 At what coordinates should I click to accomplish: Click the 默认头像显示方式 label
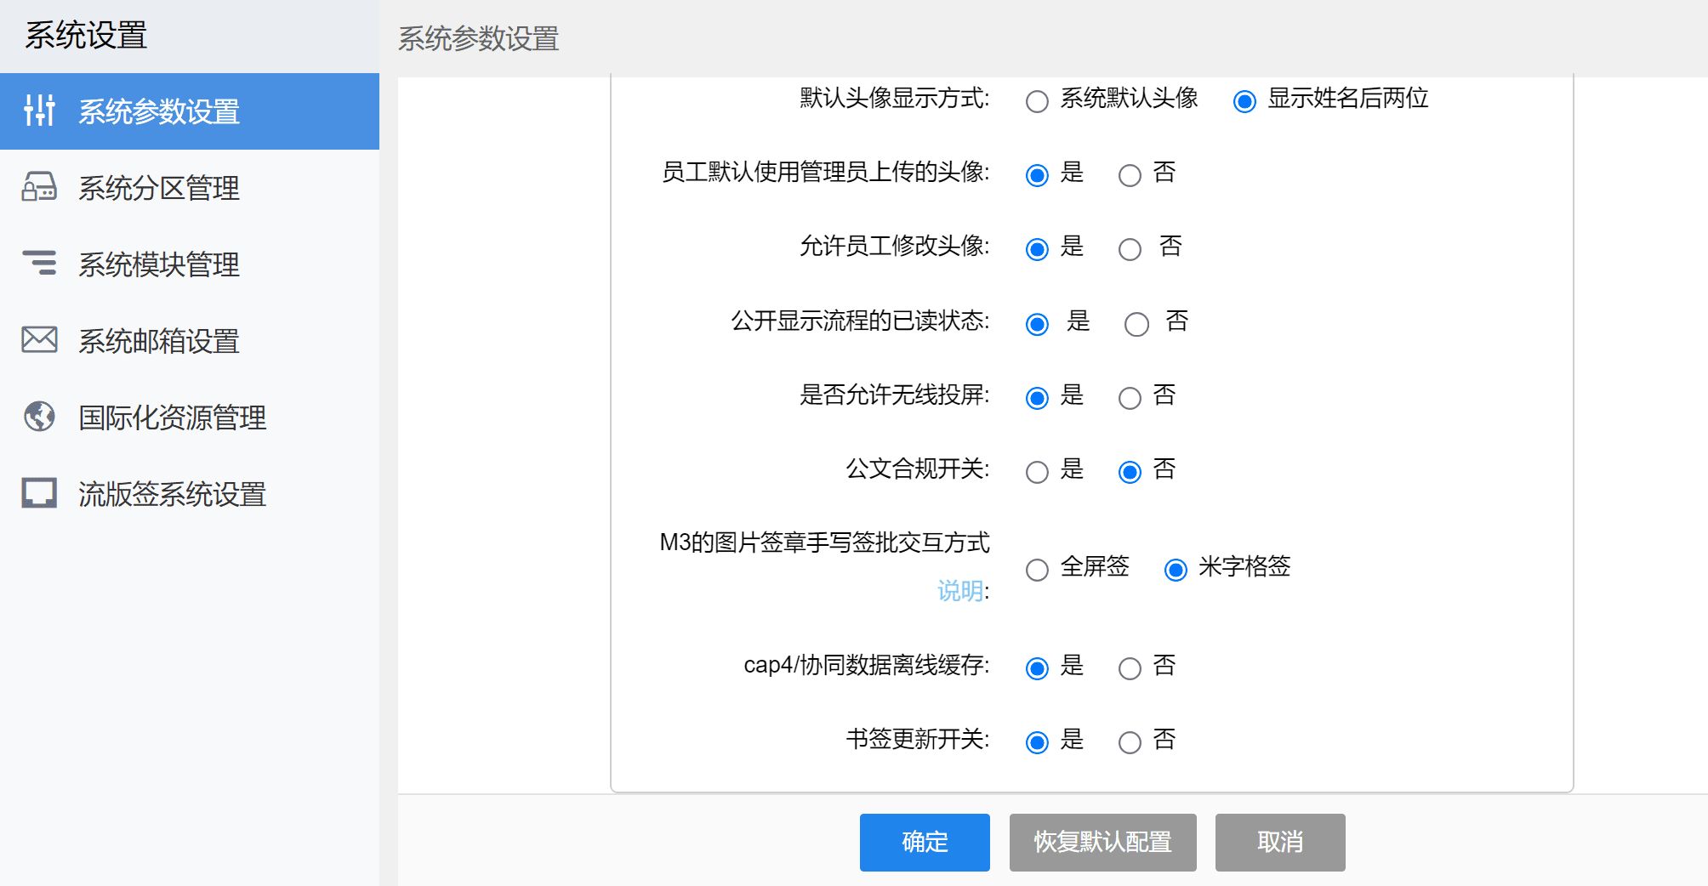point(894,99)
